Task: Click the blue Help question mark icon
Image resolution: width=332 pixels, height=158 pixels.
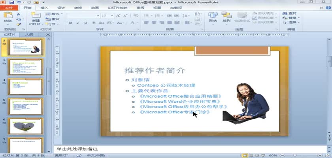Action: click(328, 8)
